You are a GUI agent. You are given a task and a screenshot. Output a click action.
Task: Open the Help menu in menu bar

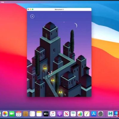click(2, 2)
